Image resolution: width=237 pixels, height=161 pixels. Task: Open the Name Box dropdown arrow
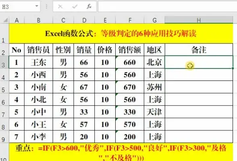(37, 6)
